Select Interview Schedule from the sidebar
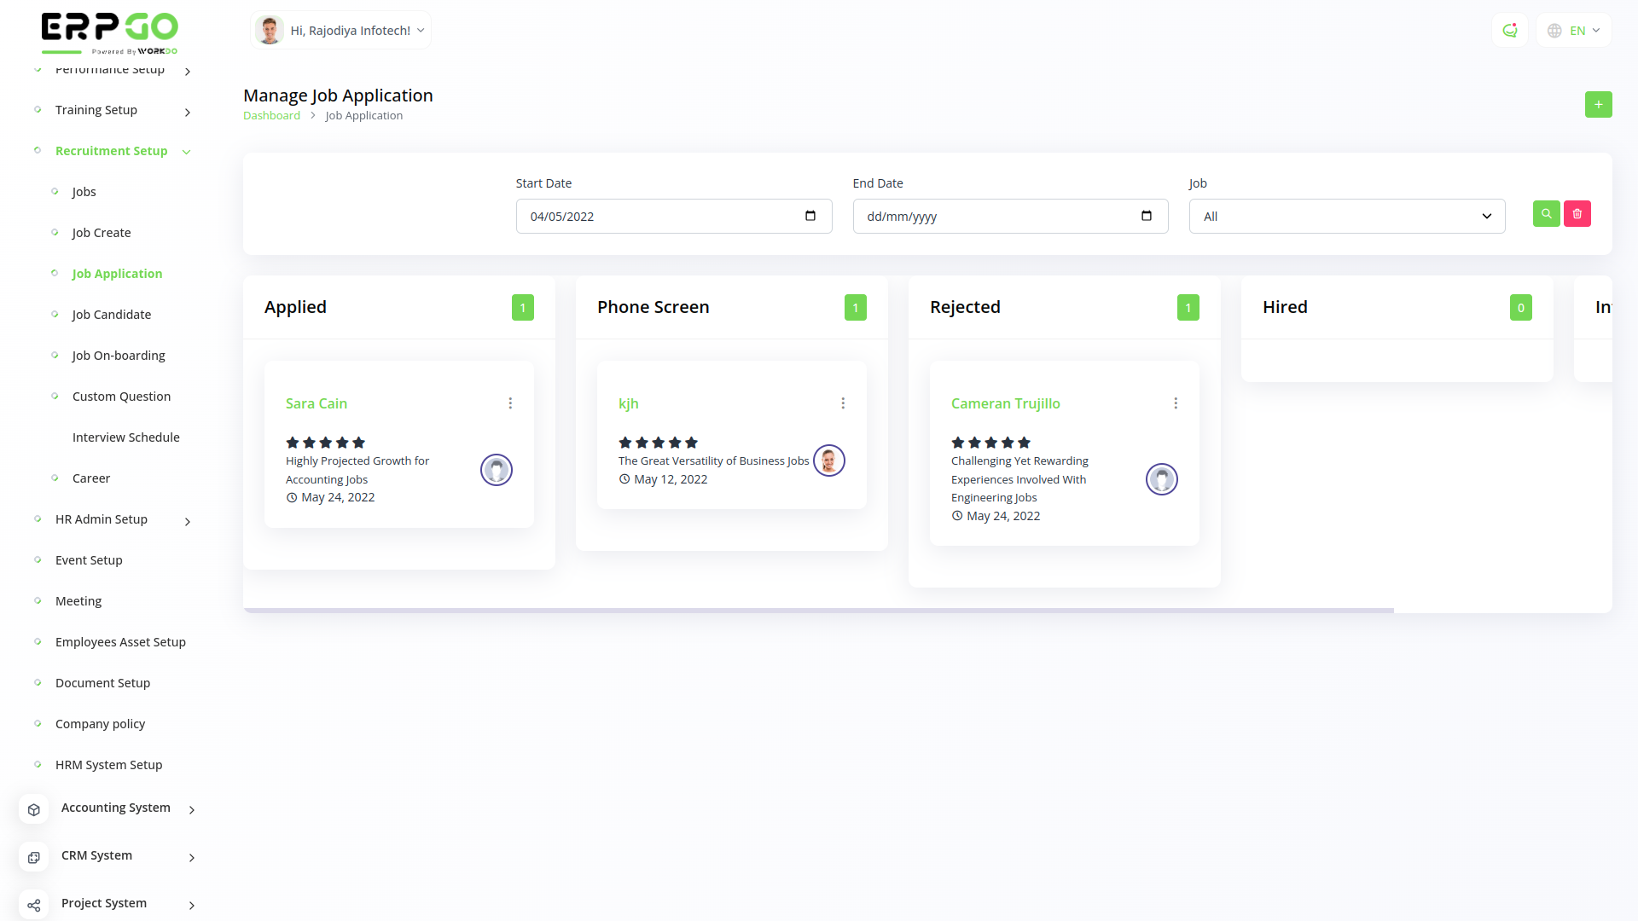The width and height of the screenshot is (1638, 921). [126, 437]
